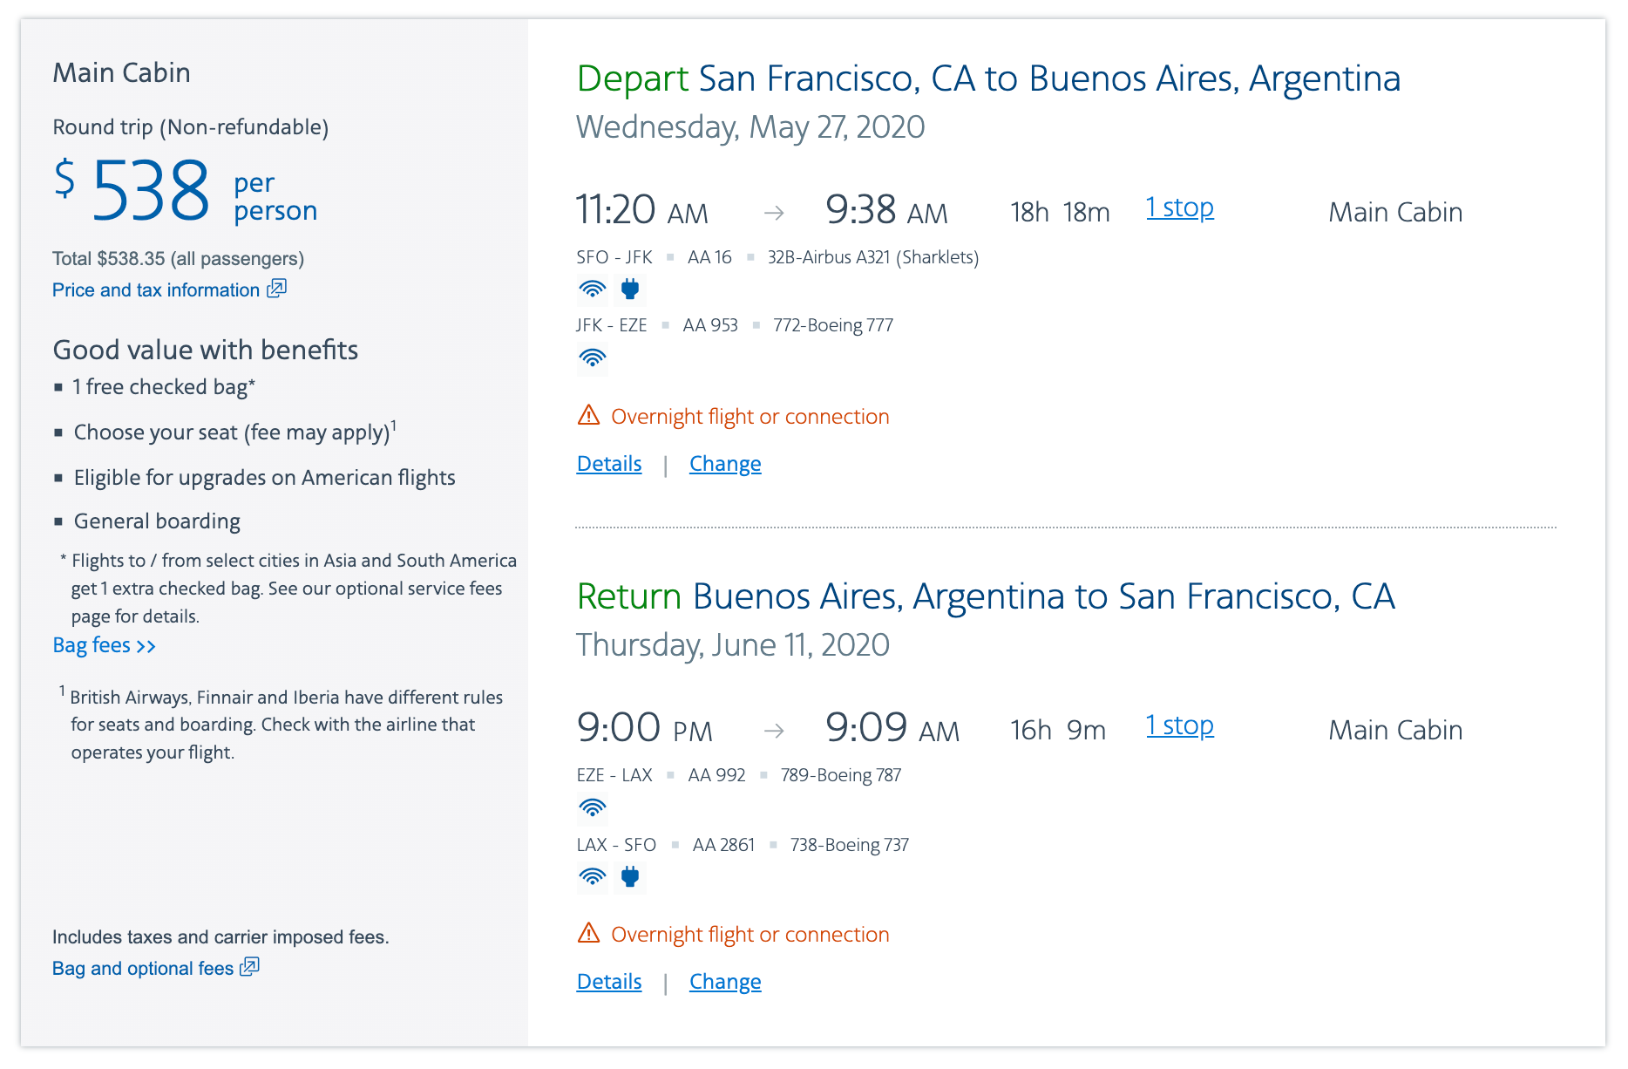Viewport: 1628px width, 1069px height.
Task: Click Wi-Fi icon for JFK - EZE flight
Action: point(593,357)
